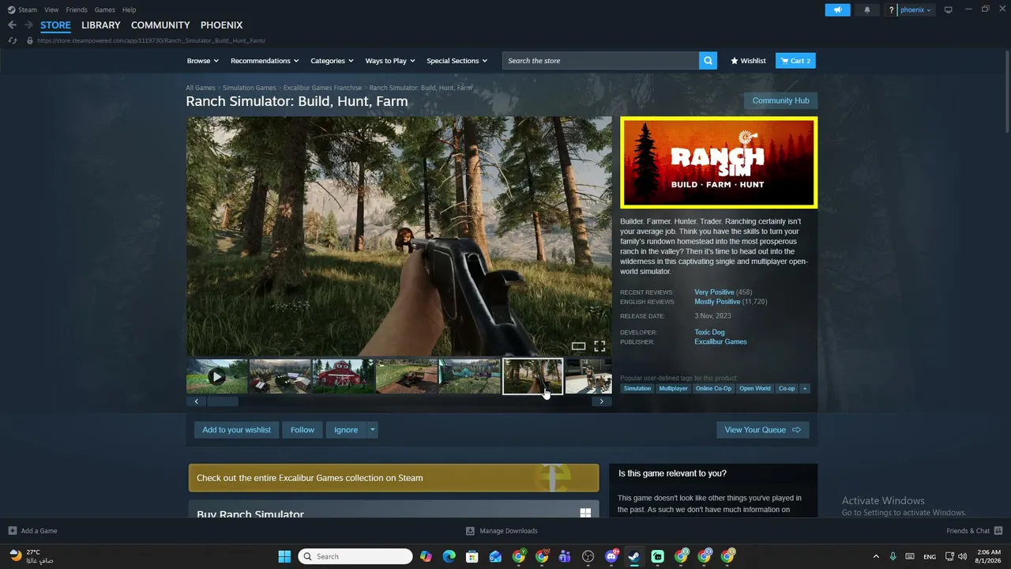Select the Online Co-Op tag
The image size is (1011, 569).
[x=713, y=389]
